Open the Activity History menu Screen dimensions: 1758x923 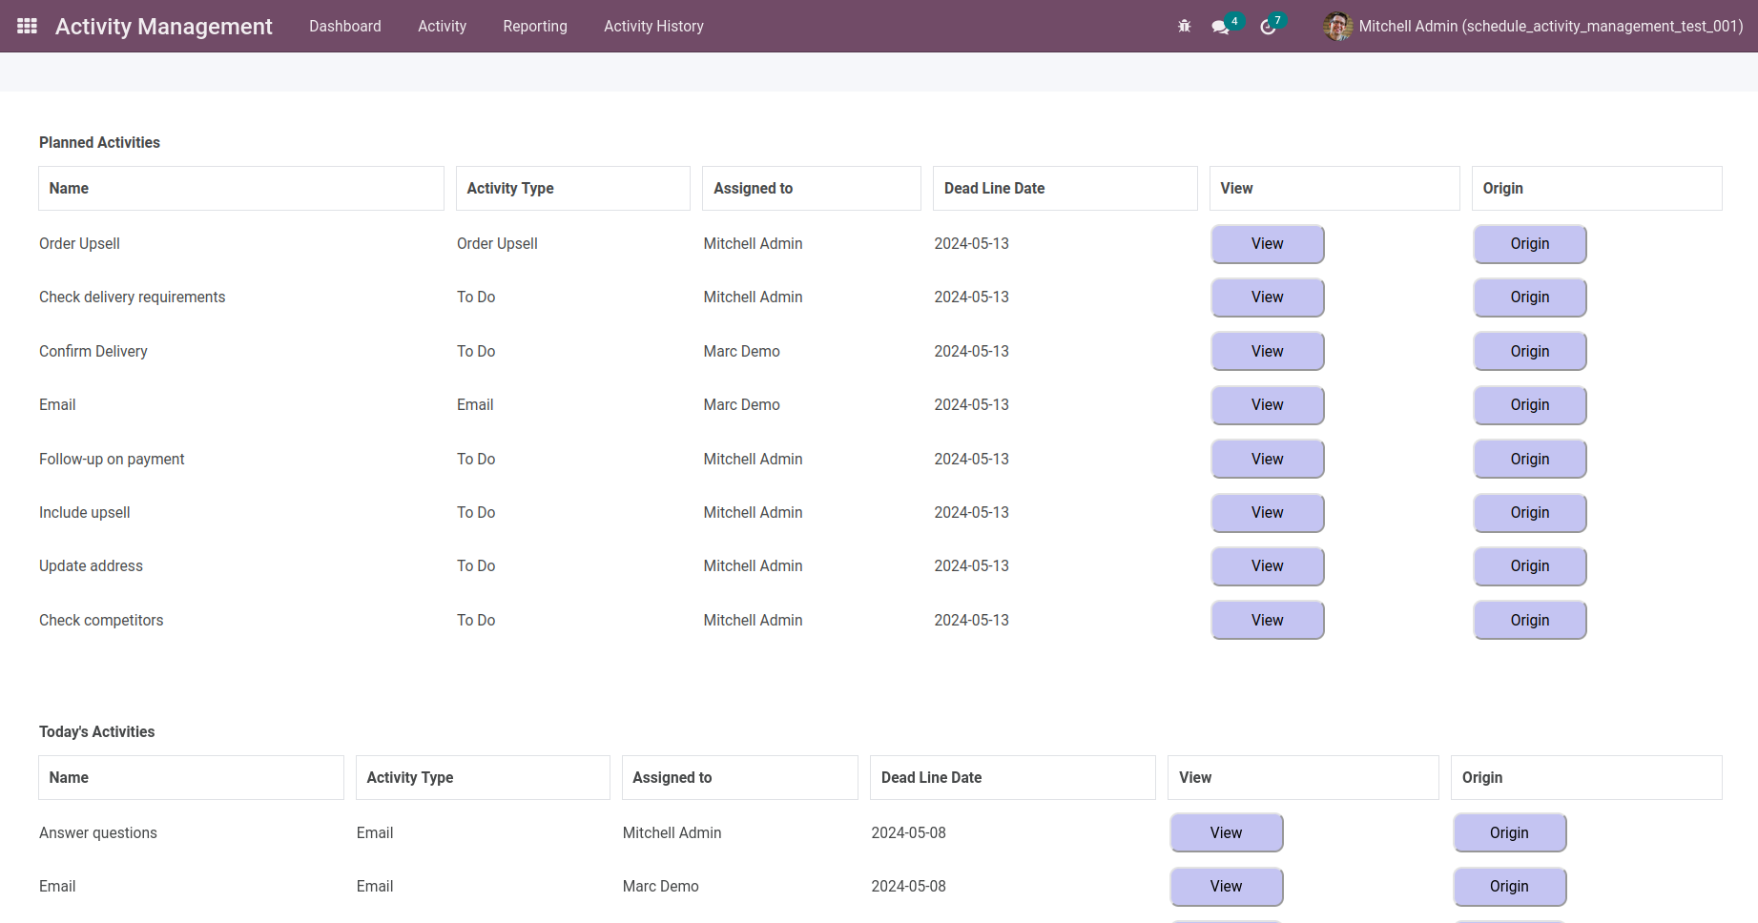[653, 27]
